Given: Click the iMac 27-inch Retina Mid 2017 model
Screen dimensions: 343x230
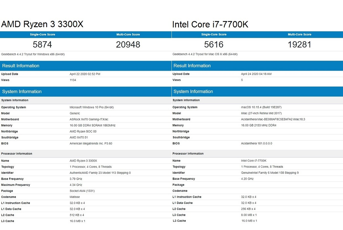Looking at the screenshot, I should [x=262, y=113].
